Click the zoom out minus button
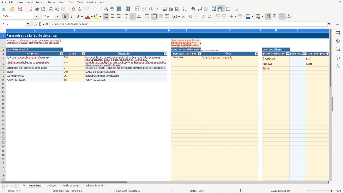 [309, 191]
